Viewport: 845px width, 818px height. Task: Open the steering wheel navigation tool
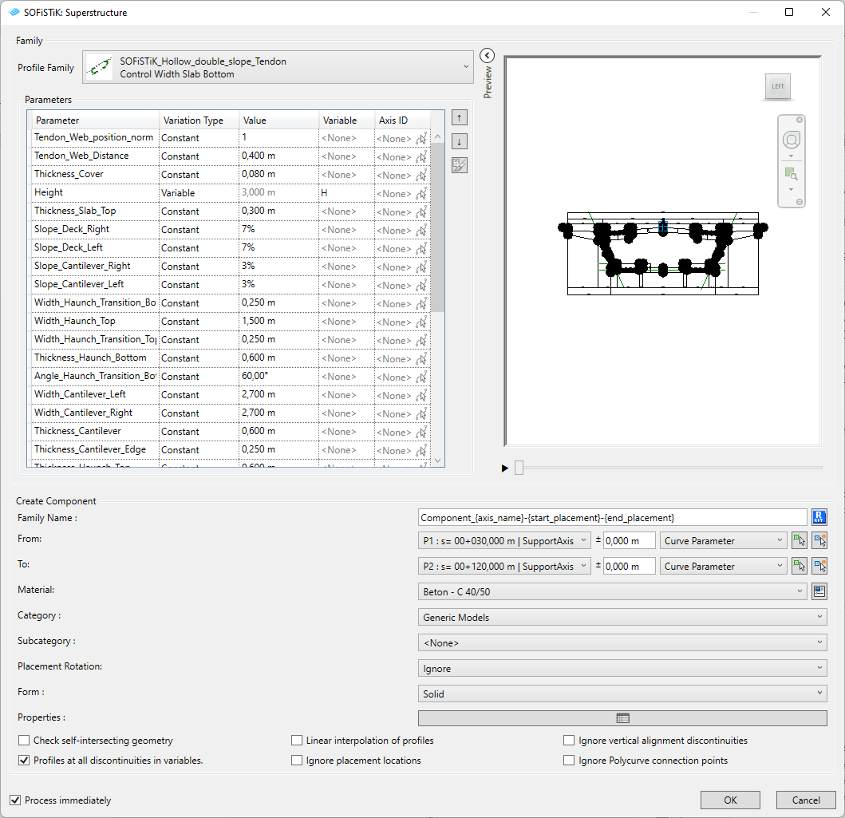point(791,140)
